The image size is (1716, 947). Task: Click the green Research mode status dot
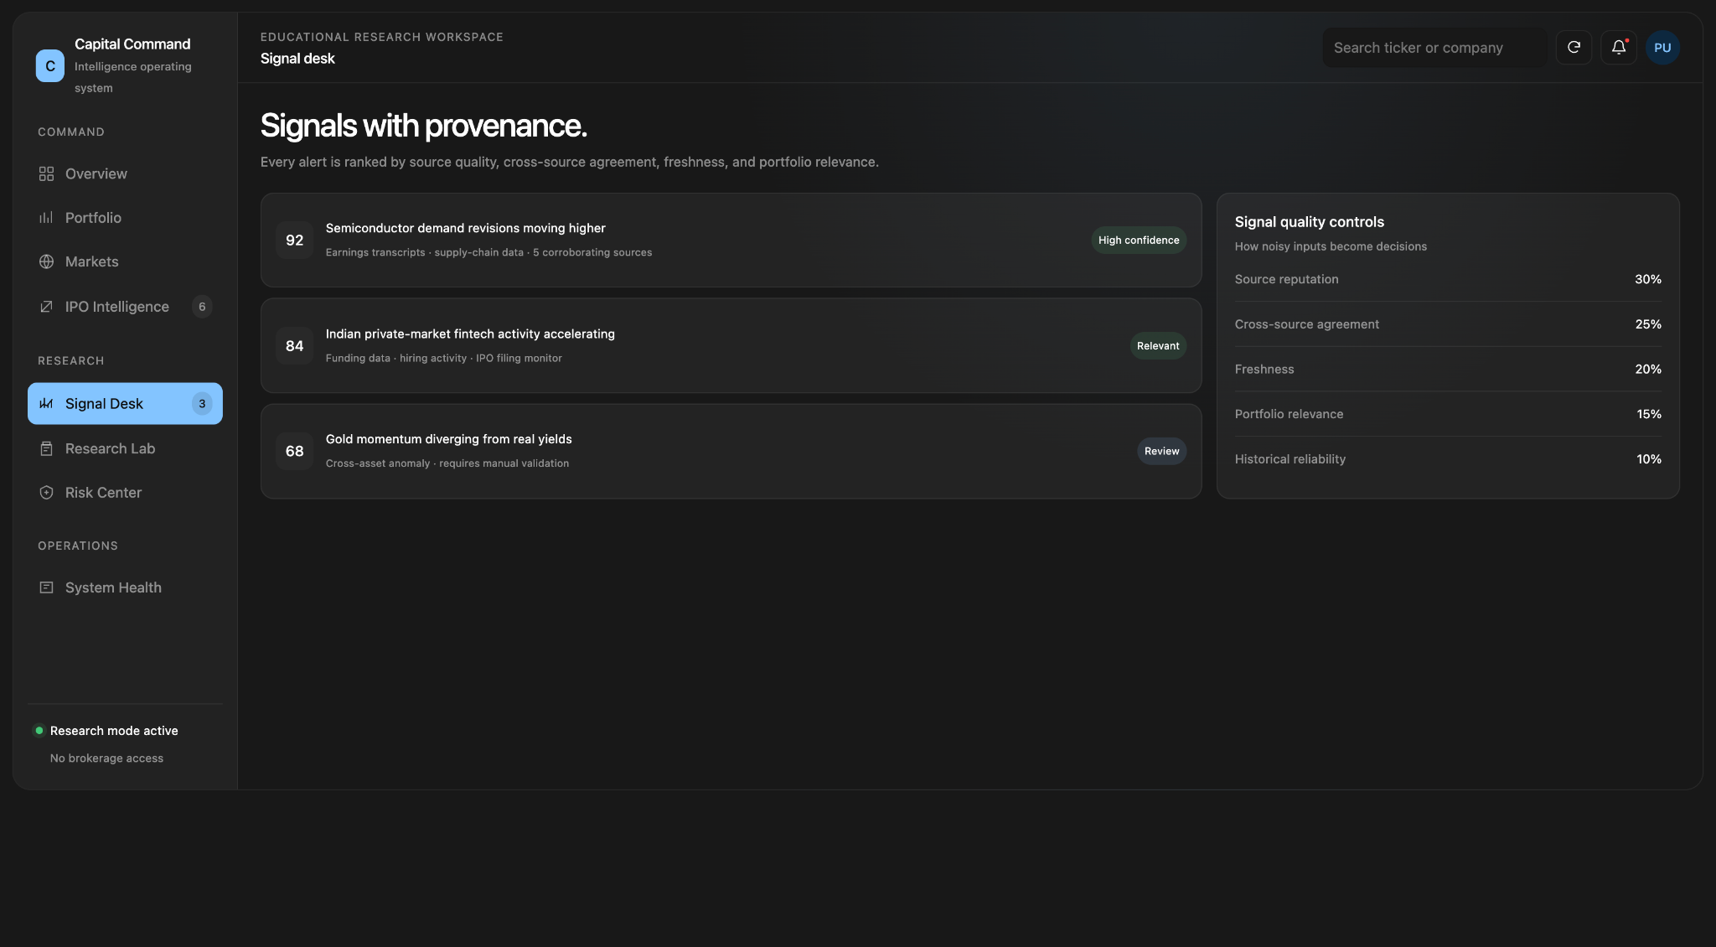coord(39,731)
